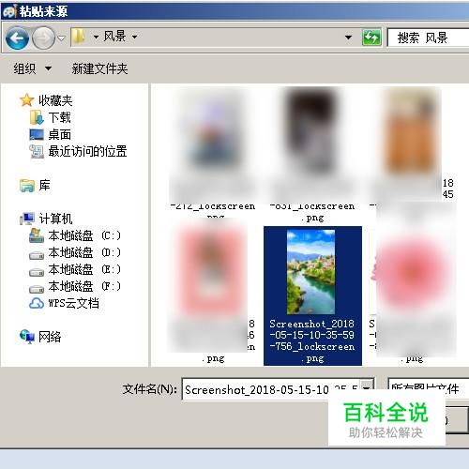The image size is (469, 469).
Task: Expand the arrow after 风景 in path
Action: tap(134, 38)
